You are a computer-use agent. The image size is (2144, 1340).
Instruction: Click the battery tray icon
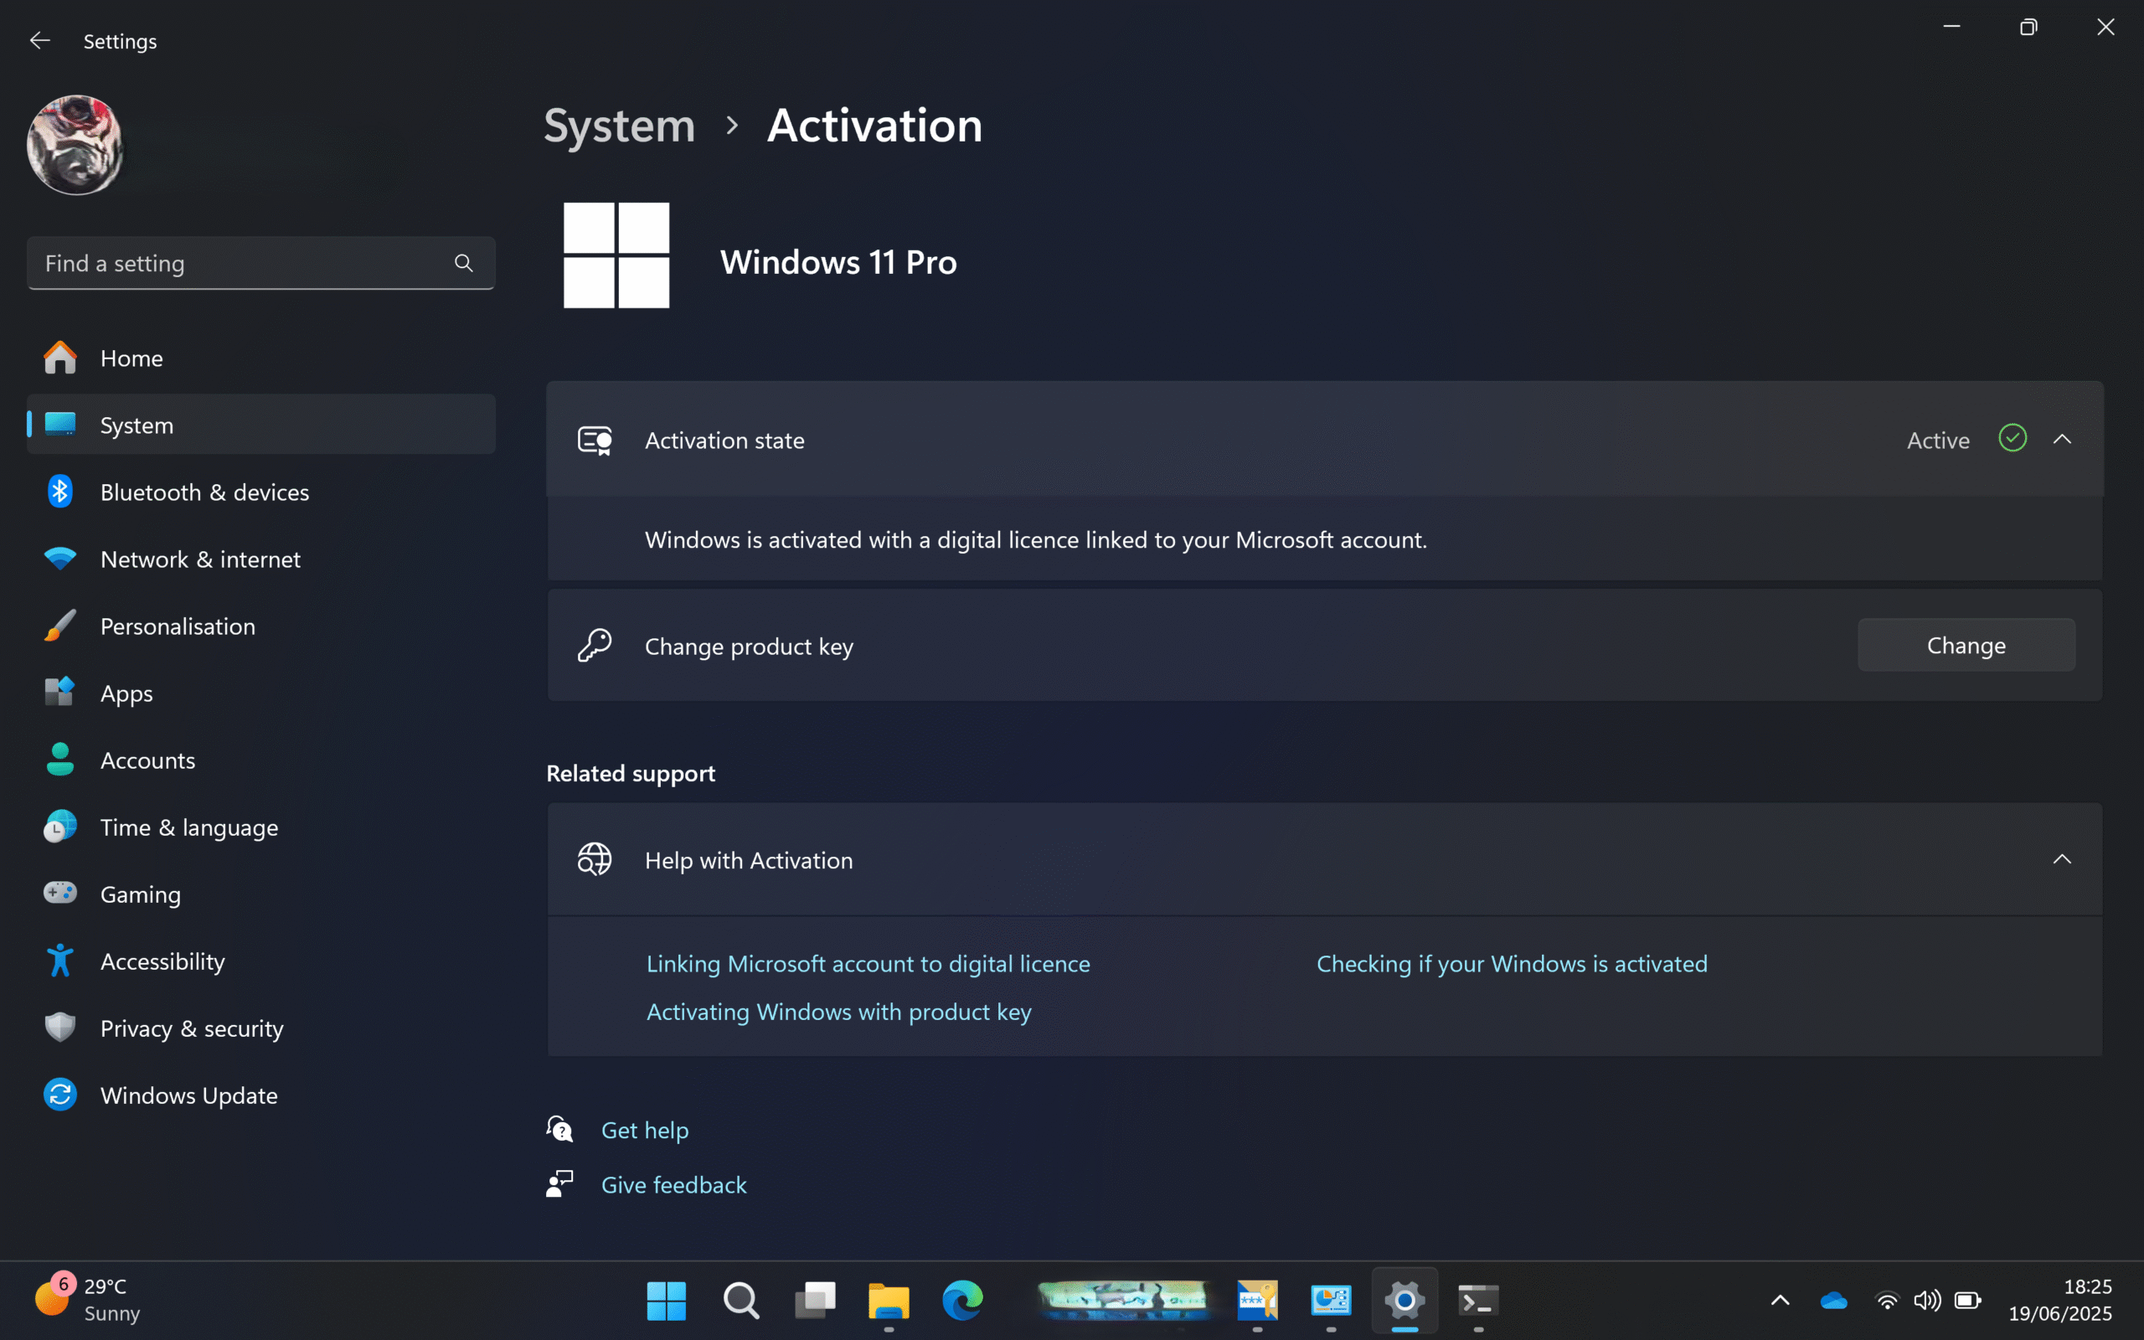tap(1967, 1300)
